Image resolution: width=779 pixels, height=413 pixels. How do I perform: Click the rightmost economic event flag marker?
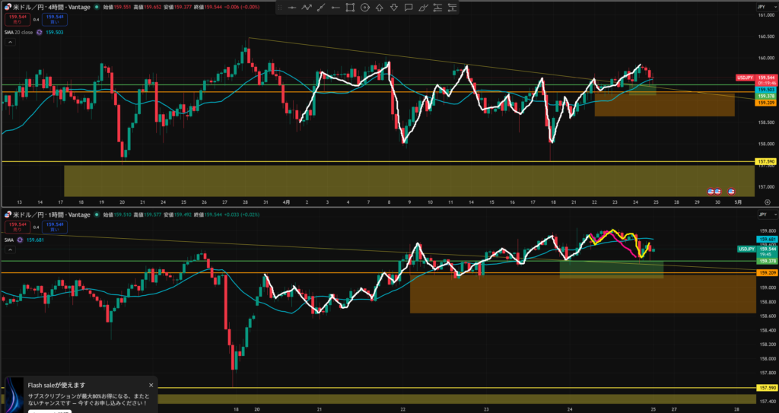(x=731, y=191)
